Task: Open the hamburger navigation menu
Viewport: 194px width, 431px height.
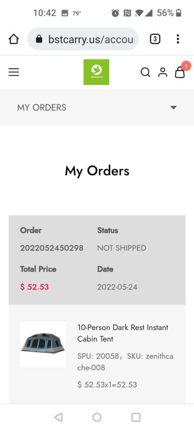Action: pos(13,72)
